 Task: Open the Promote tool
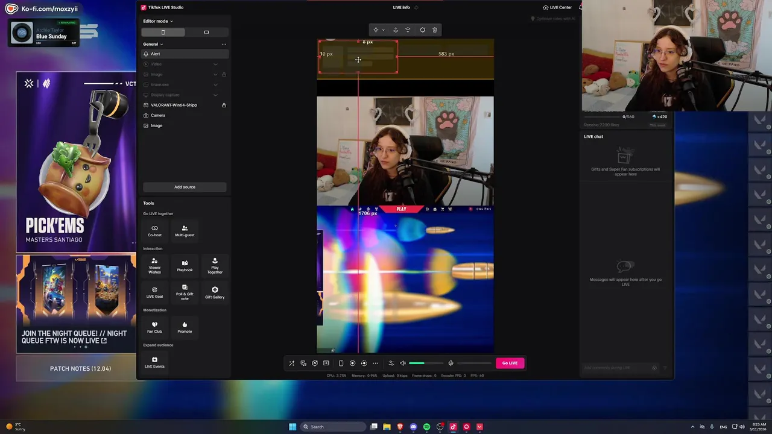click(x=185, y=327)
